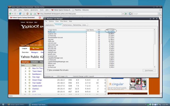Click the Google search engine icon

pyautogui.click(x=131, y=13)
